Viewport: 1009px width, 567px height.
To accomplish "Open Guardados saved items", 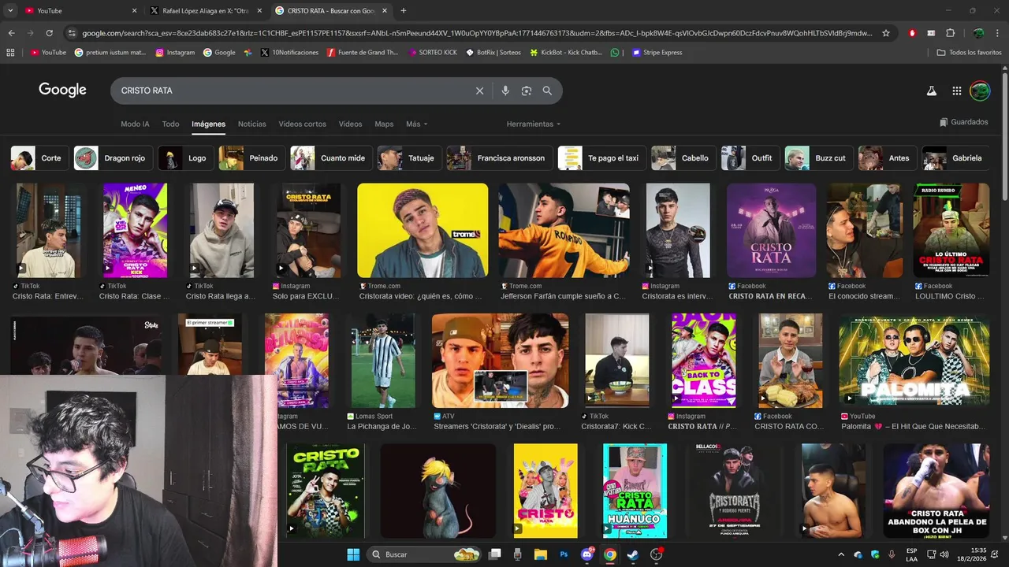I will point(963,122).
